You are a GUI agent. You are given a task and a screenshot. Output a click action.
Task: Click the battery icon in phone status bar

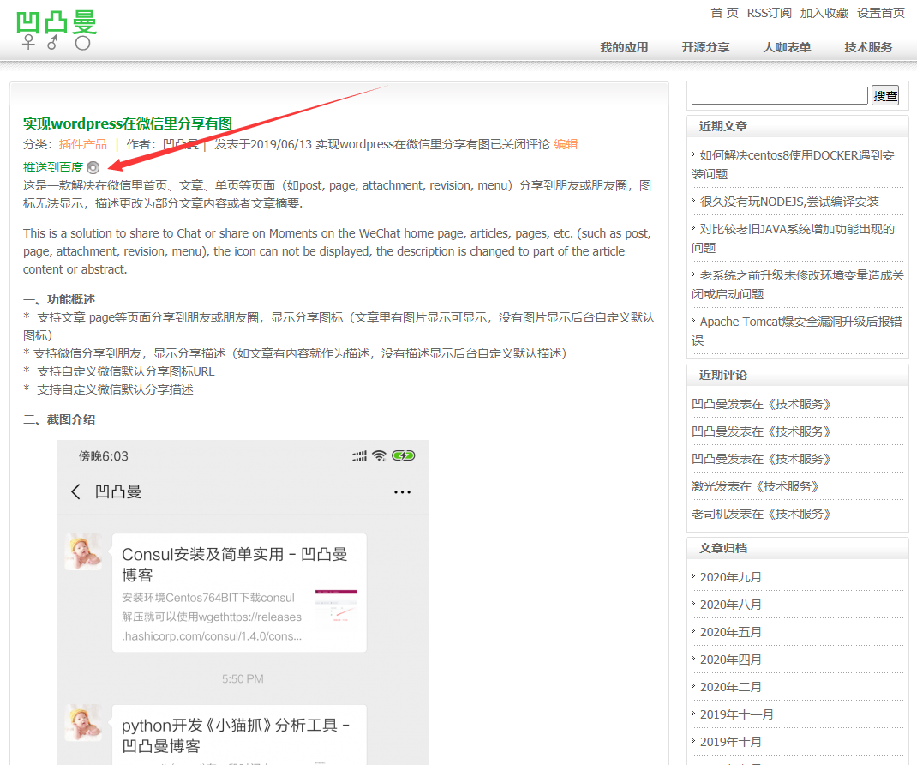click(x=403, y=455)
